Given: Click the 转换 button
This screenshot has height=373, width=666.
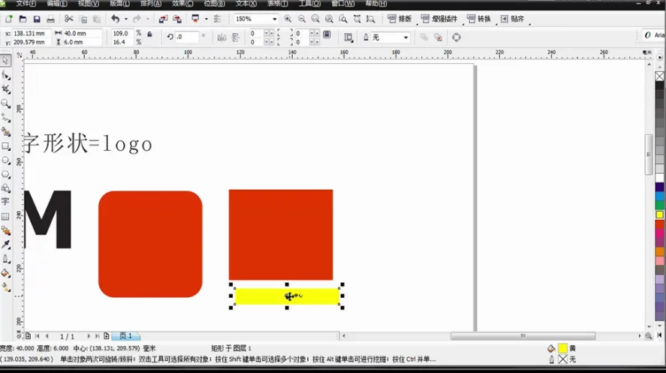Looking at the screenshot, I should point(479,19).
